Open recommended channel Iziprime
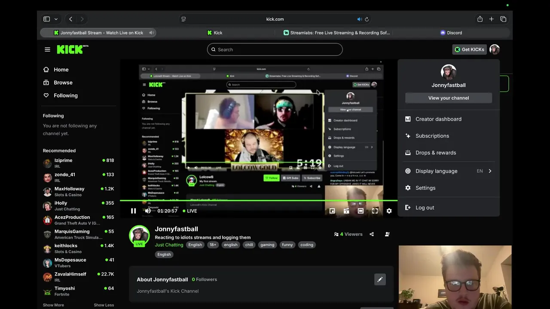Screen dimensions: 550x309 (x=78, y=163)
